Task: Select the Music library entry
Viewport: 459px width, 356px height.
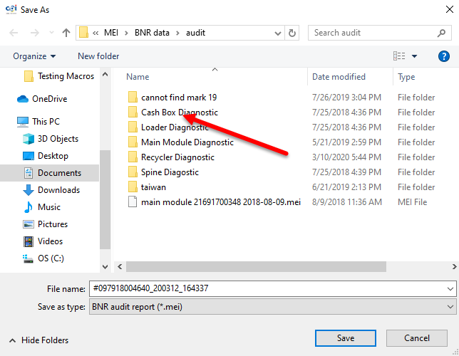Action: tap(48, 207)
